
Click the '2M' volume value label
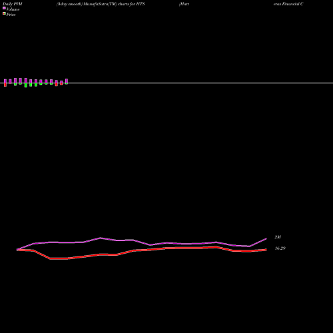point(278,237)
